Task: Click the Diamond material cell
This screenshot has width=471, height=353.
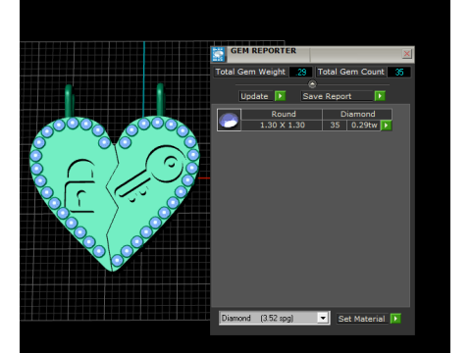Action: [357, 114]
